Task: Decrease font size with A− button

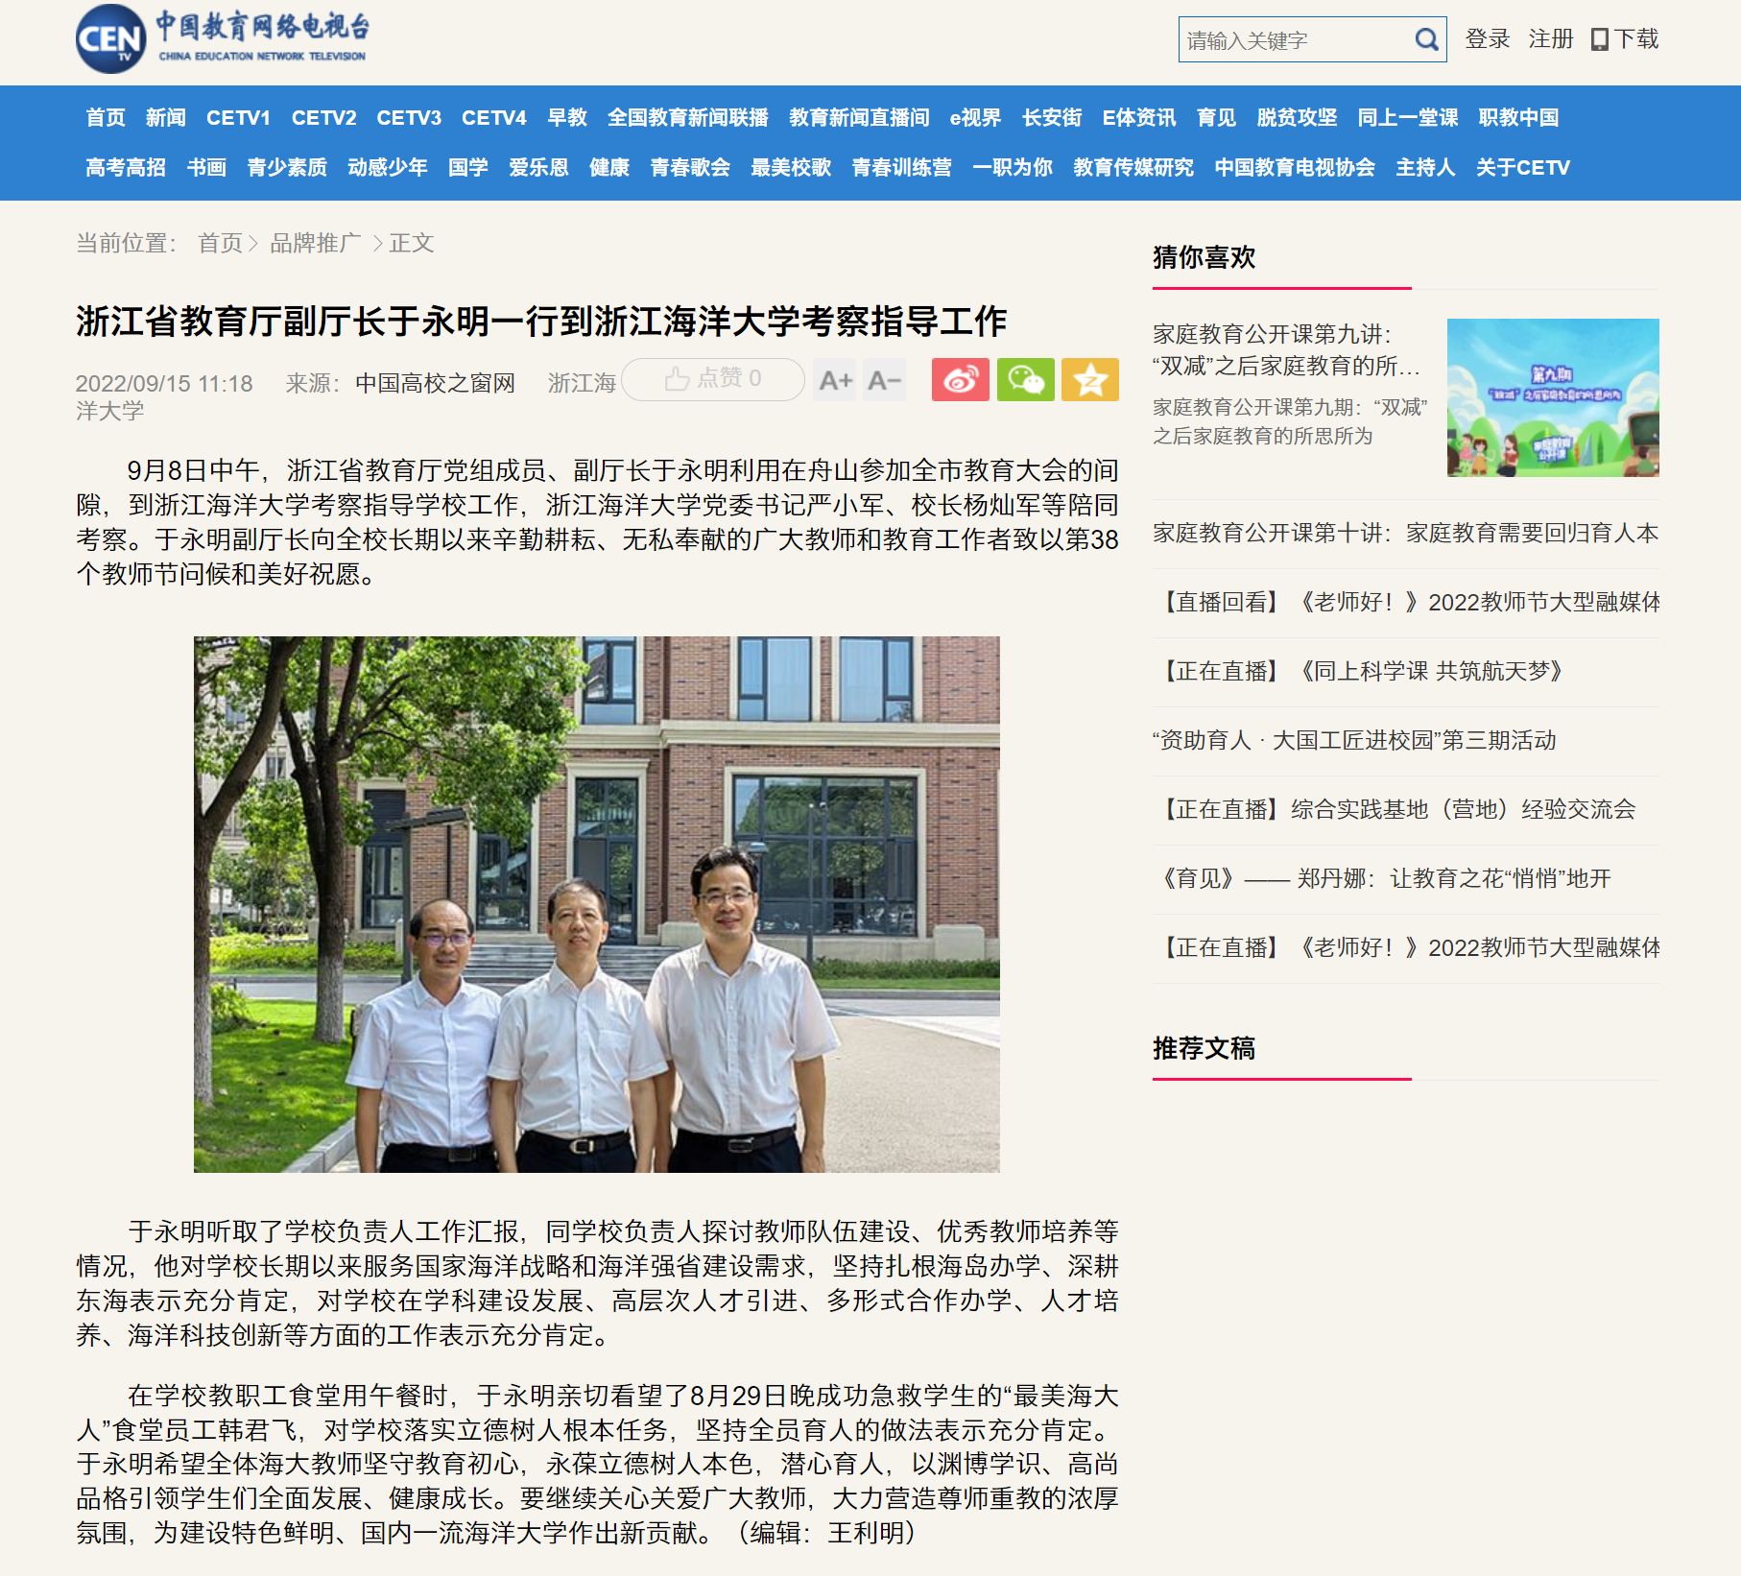Action: pos(884,380)
